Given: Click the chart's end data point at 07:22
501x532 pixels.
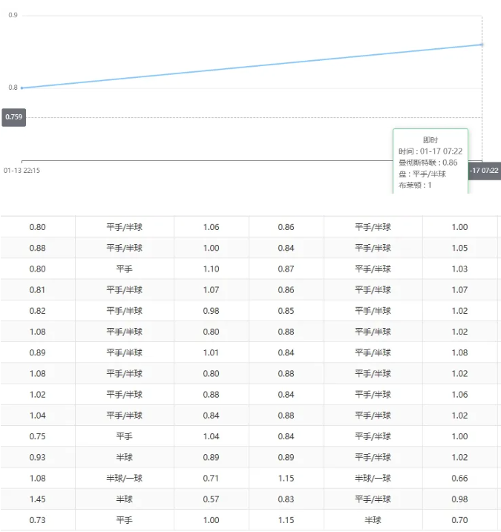Looking at the screenshot, I should click(x=482, y=45).
